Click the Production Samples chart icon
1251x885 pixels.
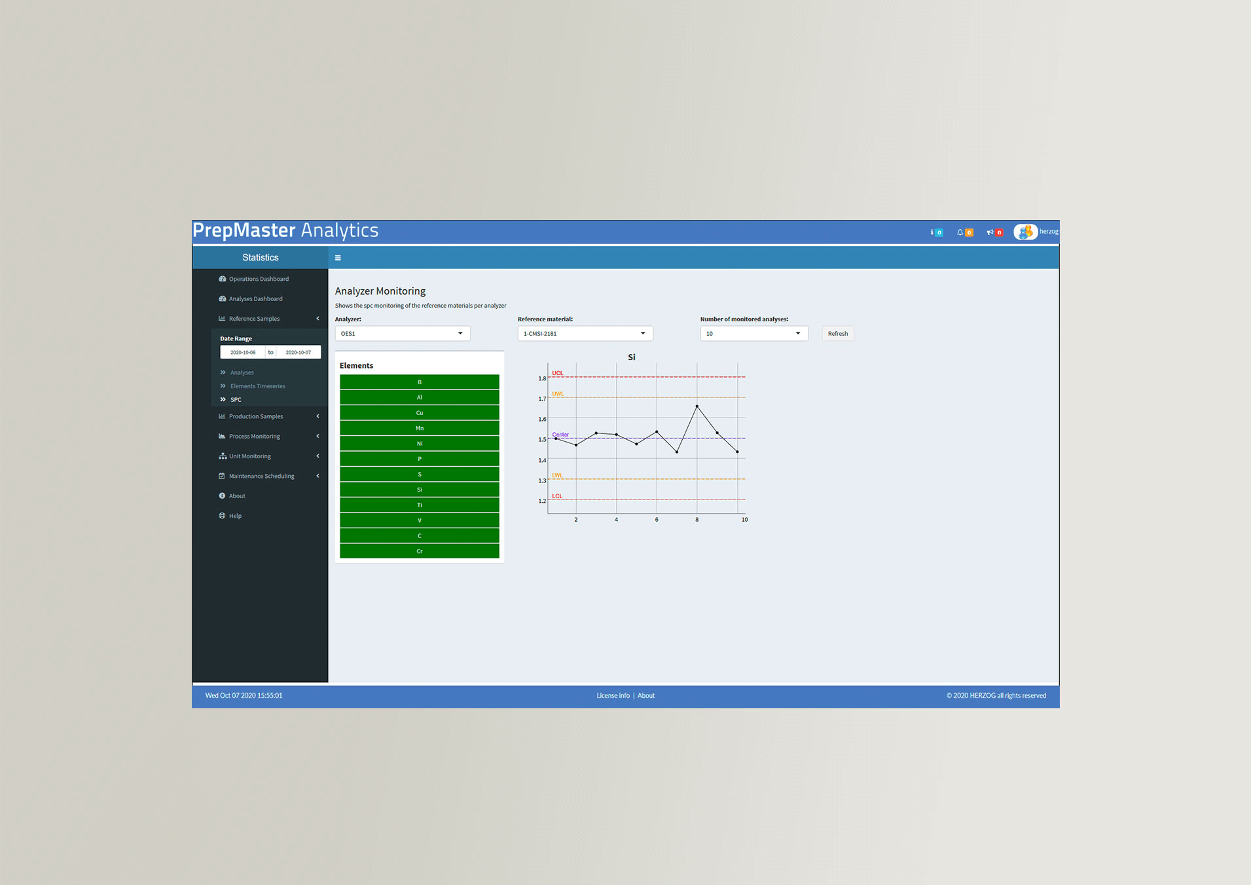pyautogui.click(x=222, y=416)
